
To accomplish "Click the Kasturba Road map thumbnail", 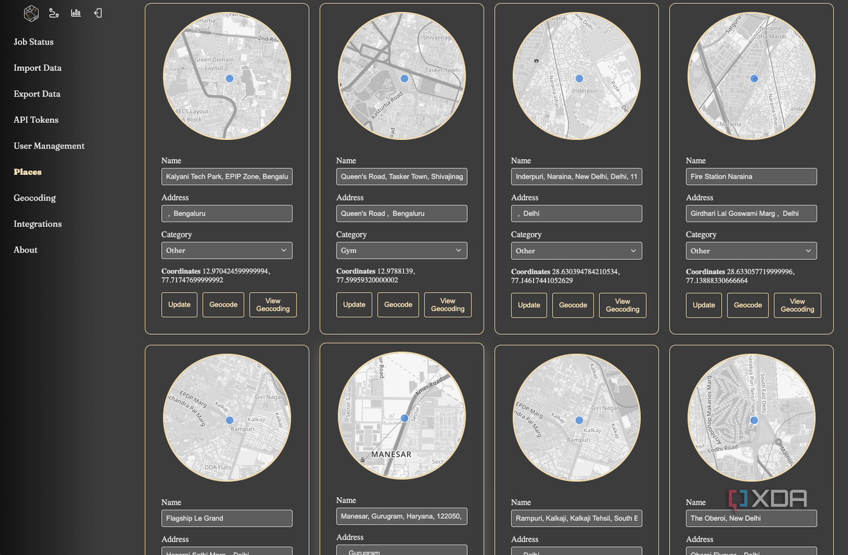I will point(402,76).
